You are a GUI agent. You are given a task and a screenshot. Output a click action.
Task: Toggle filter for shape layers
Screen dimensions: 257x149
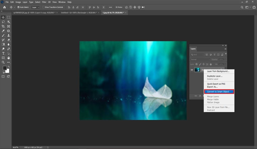click(218, 55)
